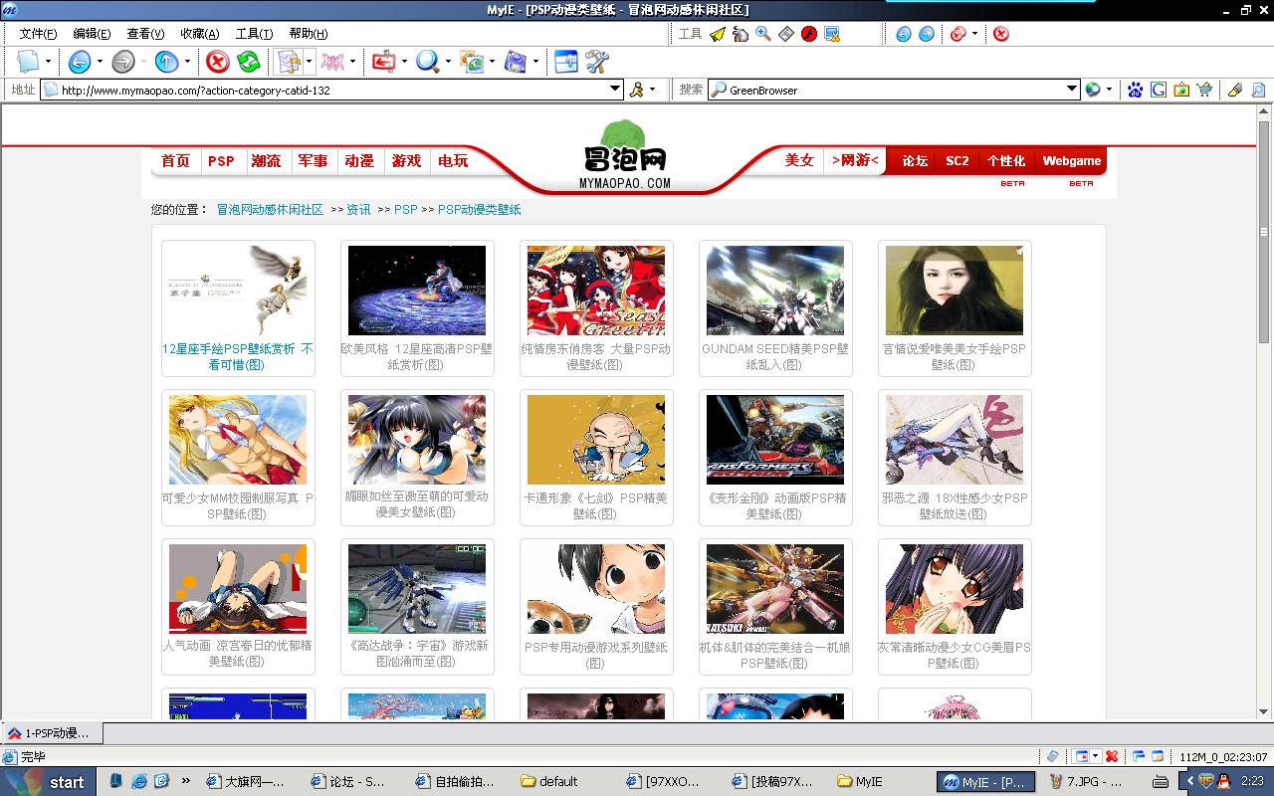
Task: Click the hammer and wrench options icon
Action: click(x=596, y=62)
